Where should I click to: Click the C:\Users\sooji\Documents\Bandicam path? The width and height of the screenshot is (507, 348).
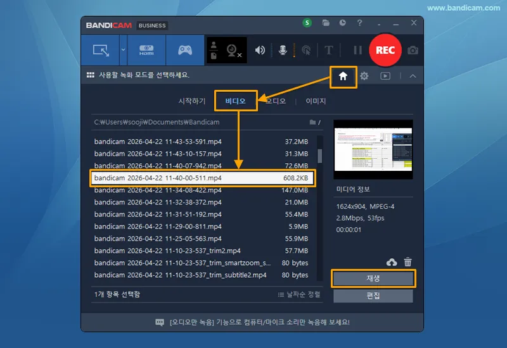click(157, 122)
